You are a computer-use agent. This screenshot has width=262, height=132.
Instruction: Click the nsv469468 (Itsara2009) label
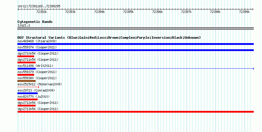[37, 41]
